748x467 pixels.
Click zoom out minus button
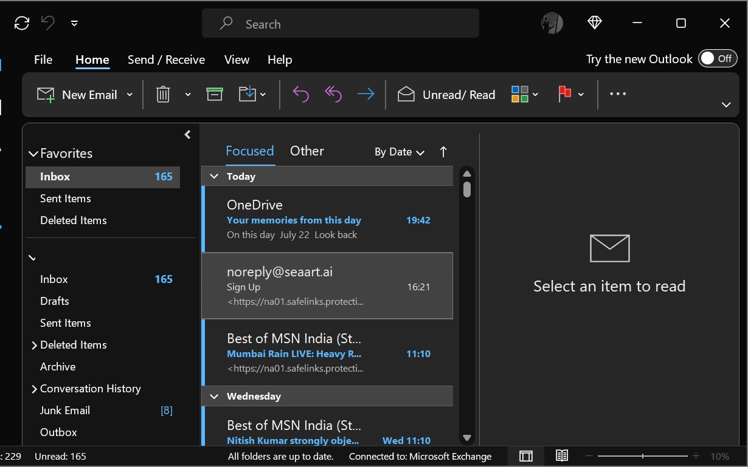589,456
